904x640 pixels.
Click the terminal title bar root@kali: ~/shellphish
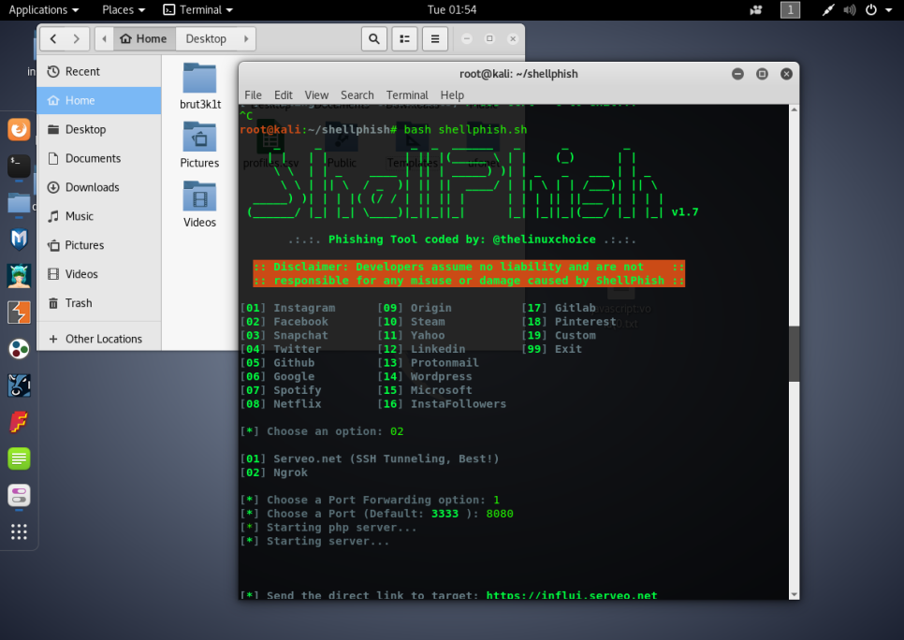518,74
